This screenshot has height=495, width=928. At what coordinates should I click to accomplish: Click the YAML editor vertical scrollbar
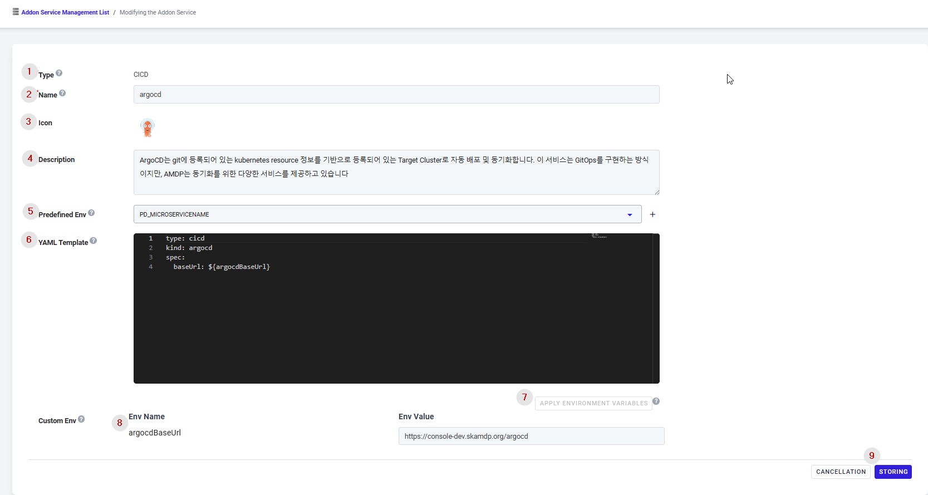656,308
